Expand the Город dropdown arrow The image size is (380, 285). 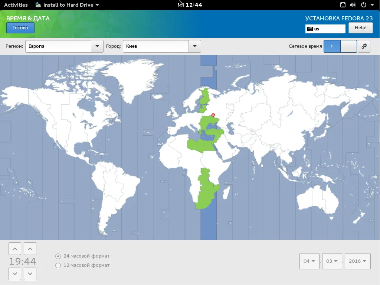pyautogui.click(x=194, y=46)
